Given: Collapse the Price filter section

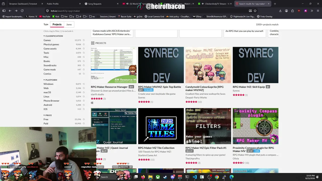Looking at the screenshot, I should pos(48,115).
